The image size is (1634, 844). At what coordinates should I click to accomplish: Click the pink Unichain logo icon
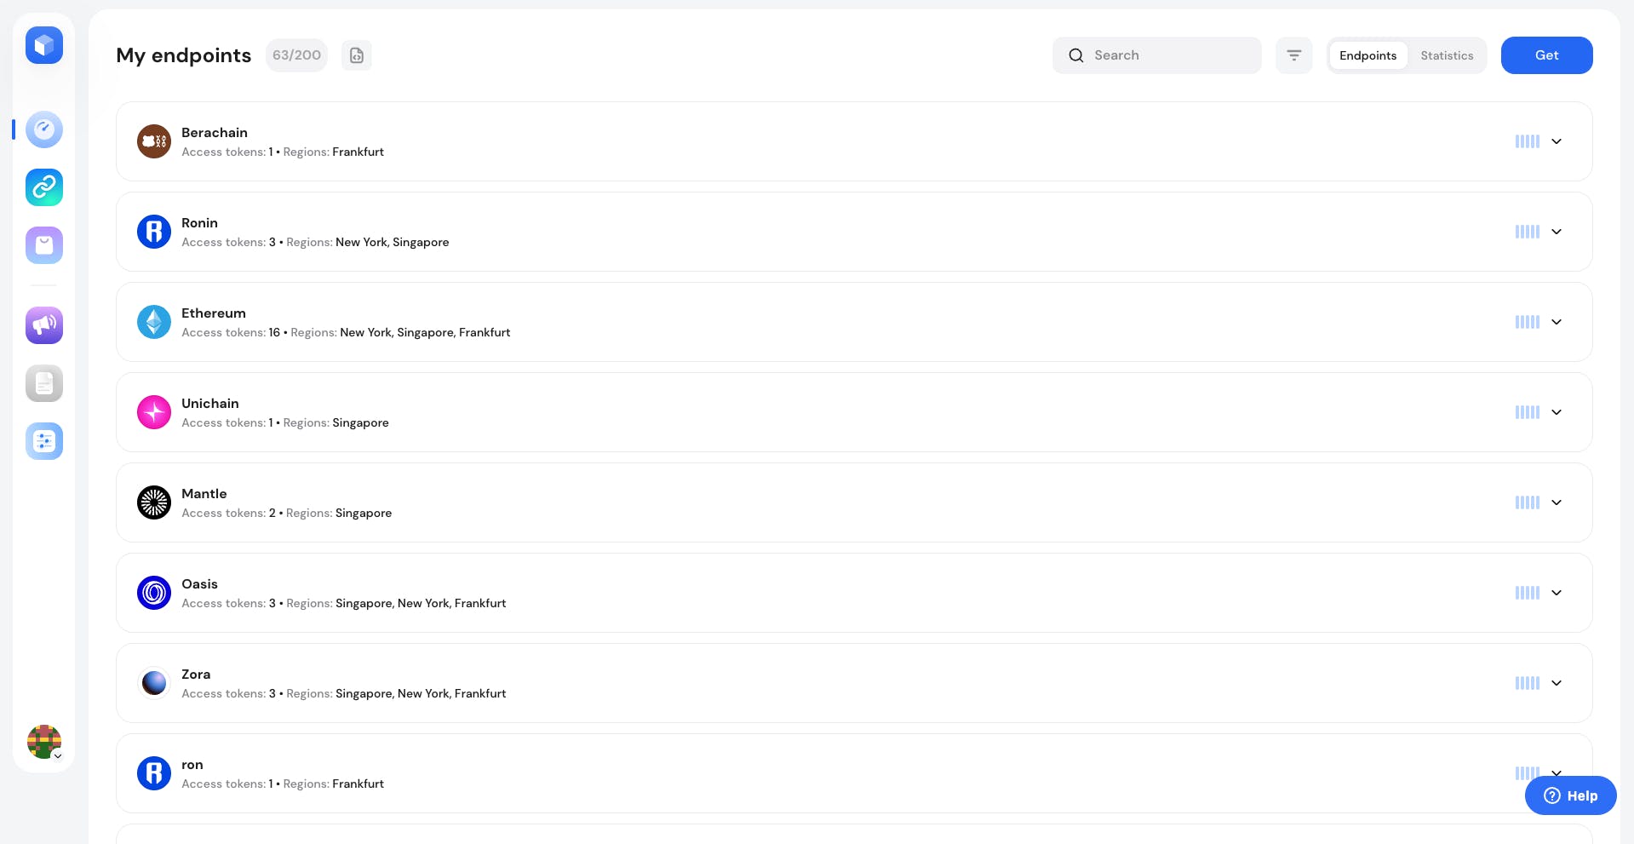tap(154, 412)
